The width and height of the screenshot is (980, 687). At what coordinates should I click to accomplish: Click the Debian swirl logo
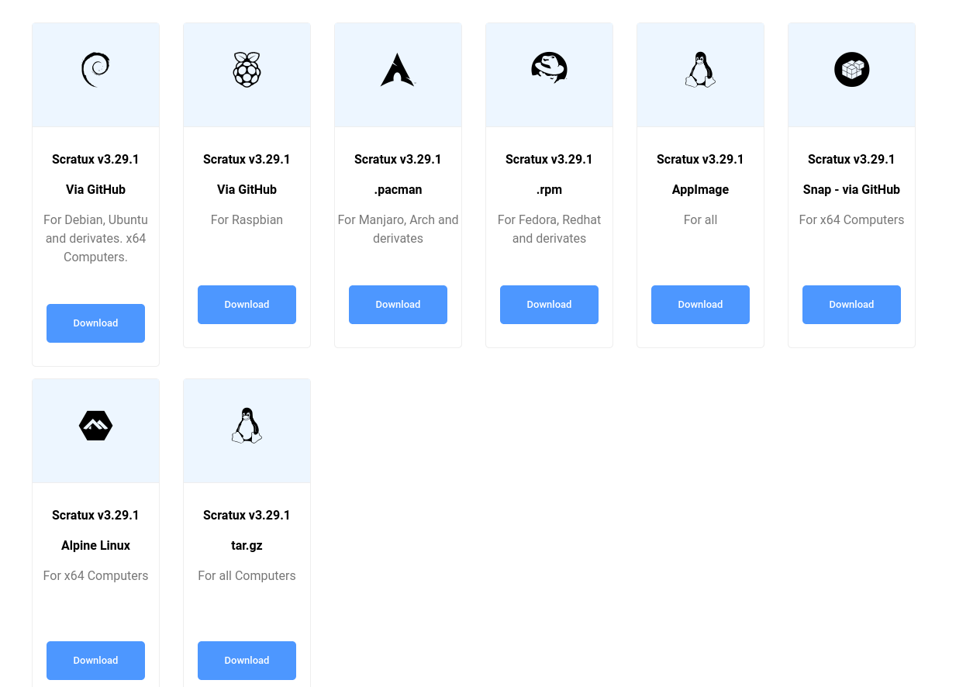click(95, 70)
